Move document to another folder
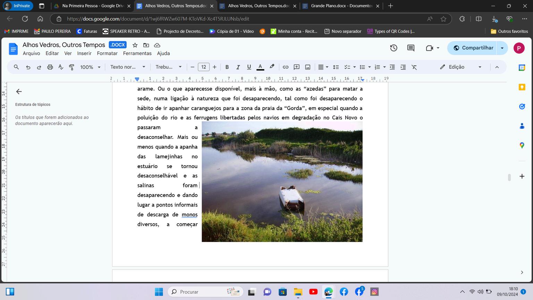This screenshot has width=533, height=300. click(146, 45)
